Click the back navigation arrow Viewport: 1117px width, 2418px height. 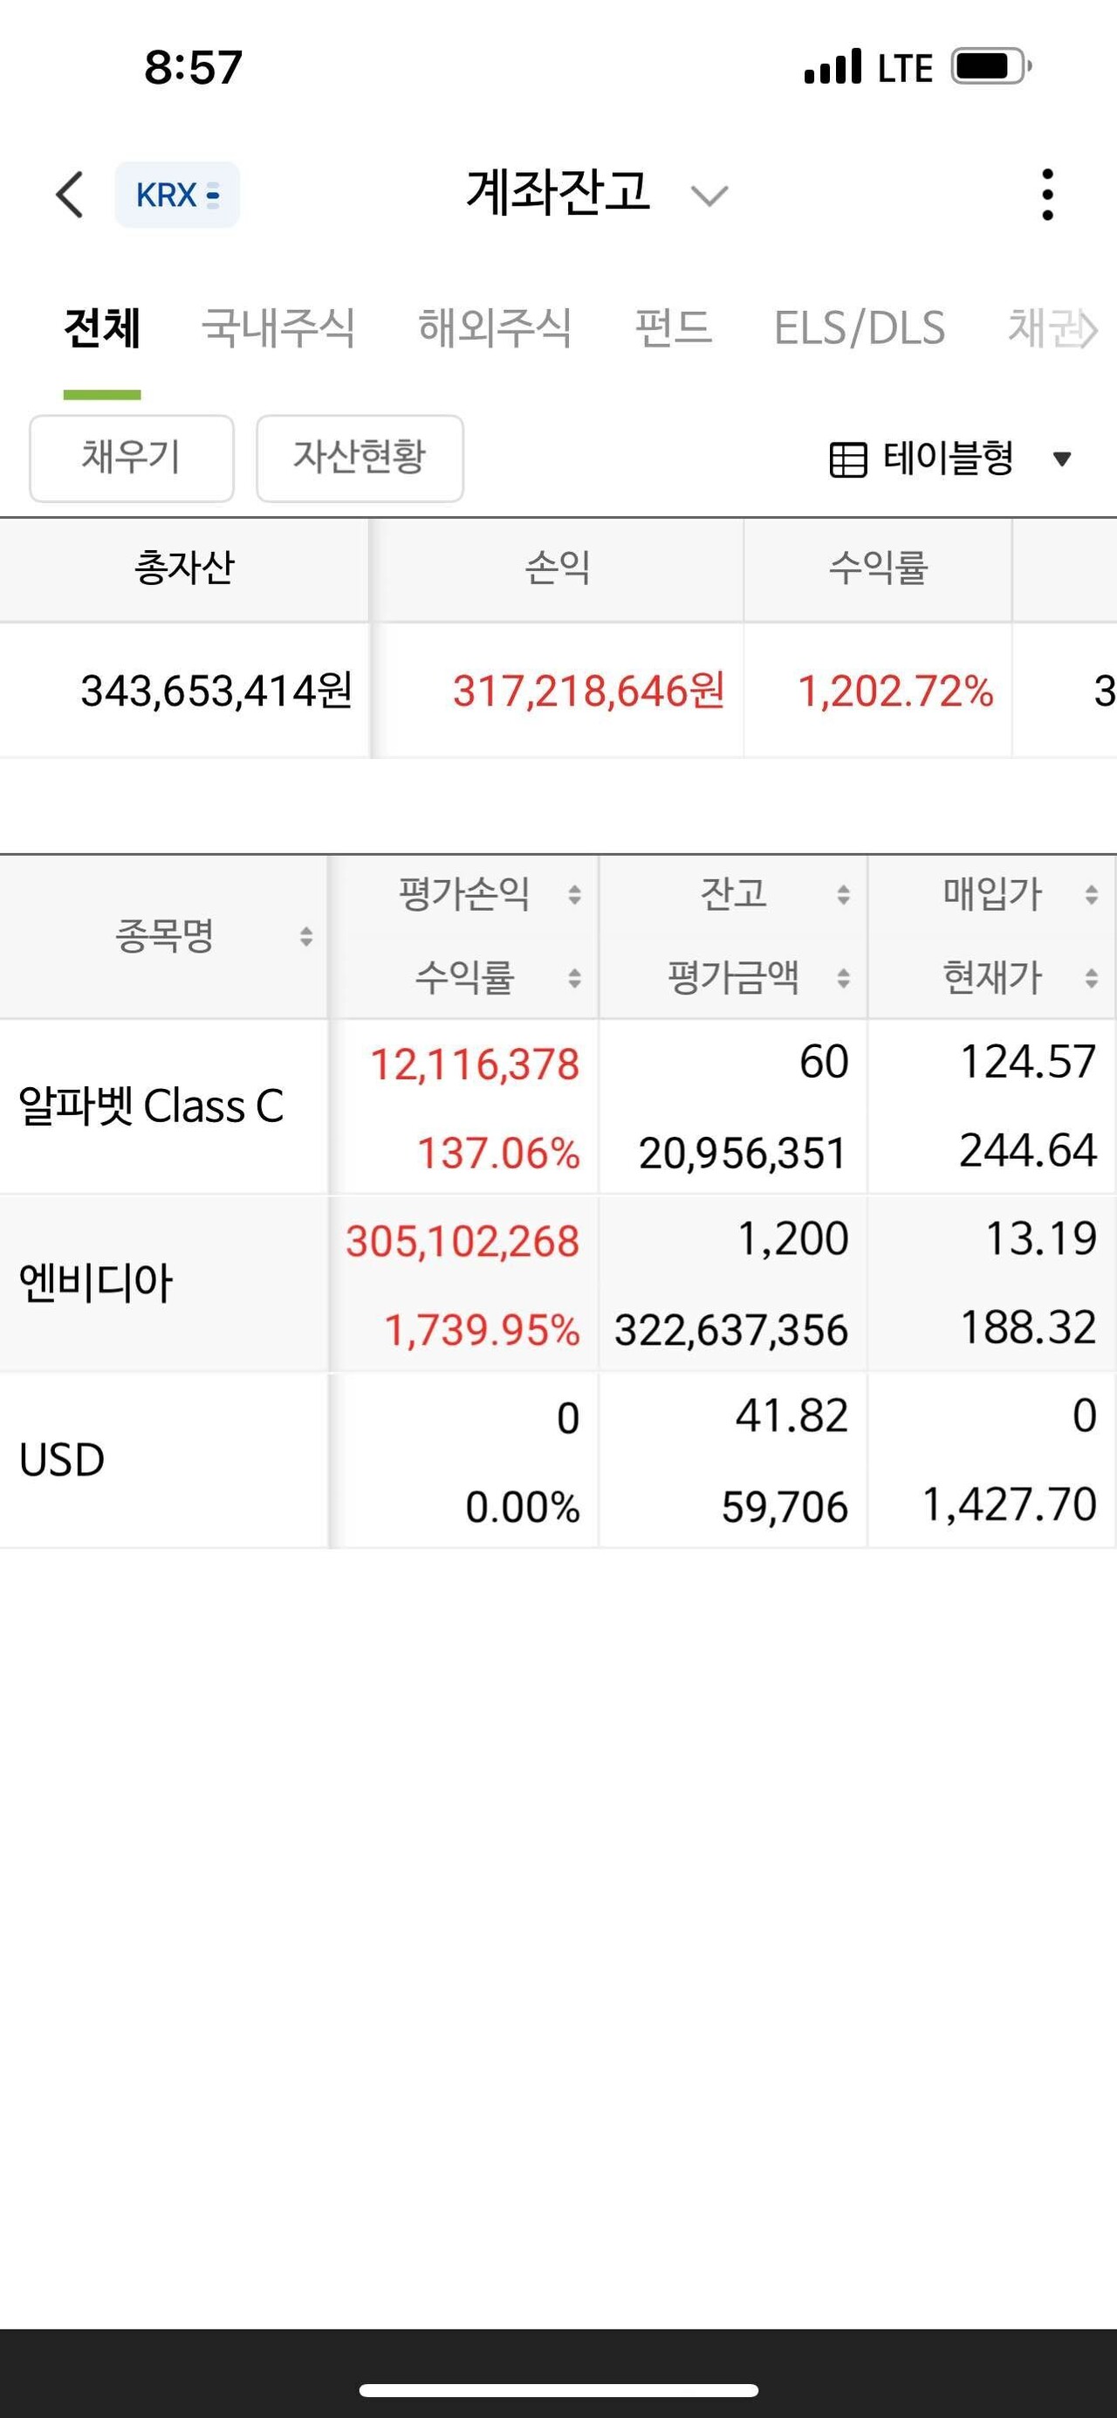(71, 195)
